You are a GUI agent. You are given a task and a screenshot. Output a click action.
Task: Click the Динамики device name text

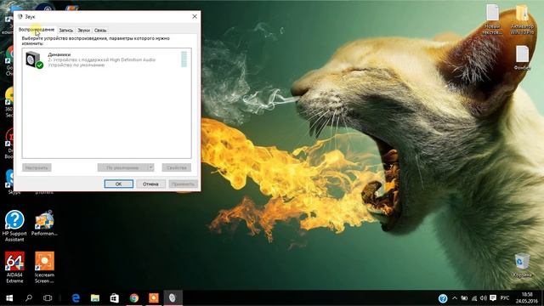point(59,54)
